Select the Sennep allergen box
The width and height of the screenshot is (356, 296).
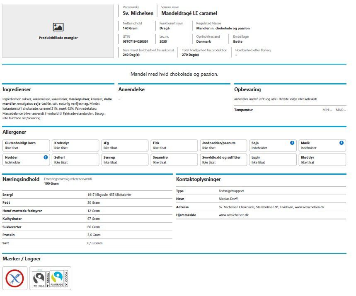pyautogui.click(x=125, y=160)
